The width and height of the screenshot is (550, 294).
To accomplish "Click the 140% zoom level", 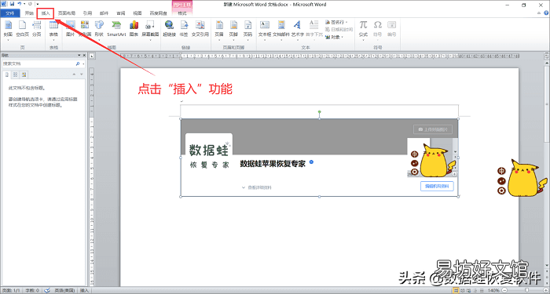I will coord(494,291).
